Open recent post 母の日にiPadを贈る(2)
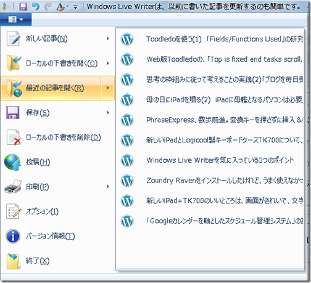Viewport: 311px width, 283px height. (210, 100)
